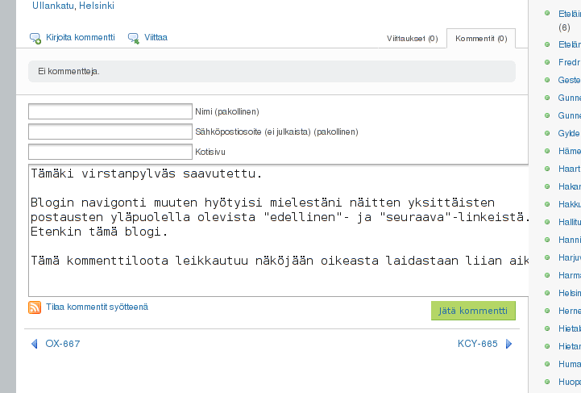Viewport: 581px width, 393px height.
Task: Open the sidebar link starting with Häme
Action: pos(570,151)
